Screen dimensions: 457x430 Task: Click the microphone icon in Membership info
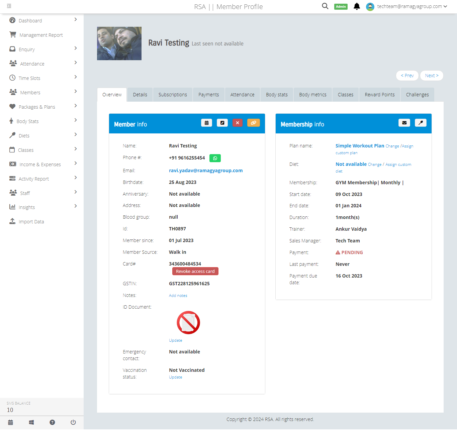pos(421,123)
